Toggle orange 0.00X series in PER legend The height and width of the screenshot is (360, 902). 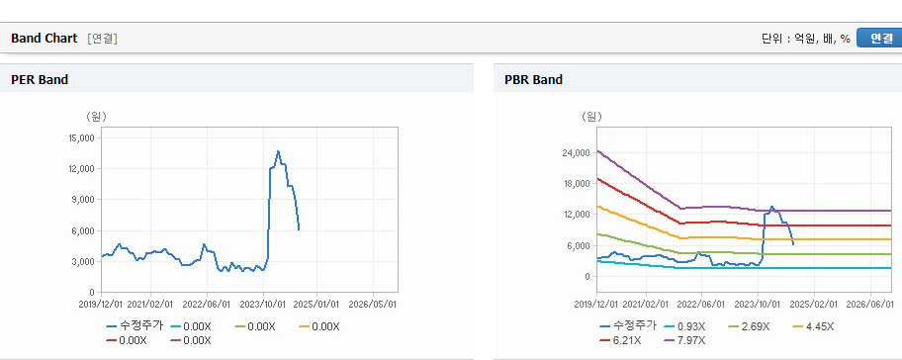pyautogui.click(x=319, y=326)
